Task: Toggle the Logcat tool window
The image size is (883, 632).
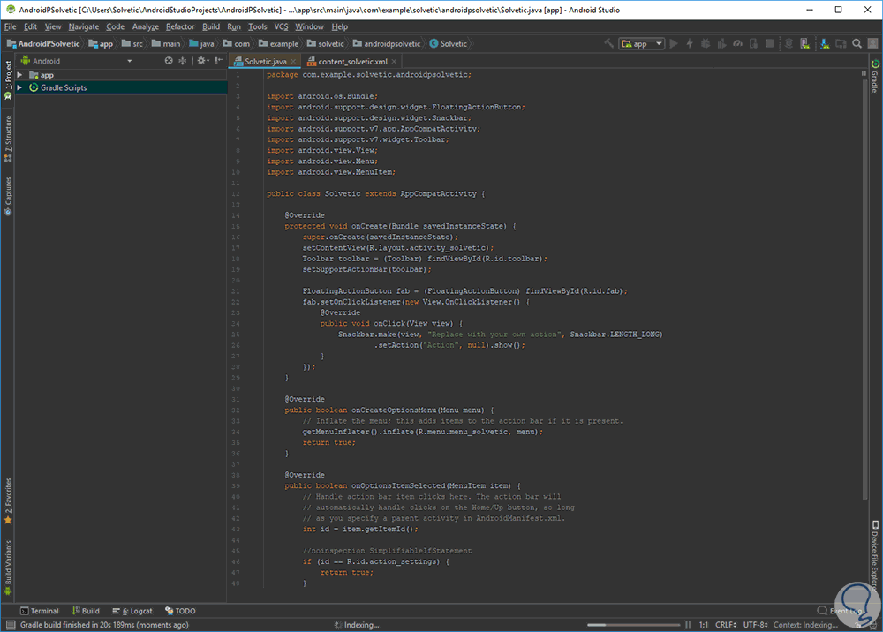Action: click(x=132, y=611)
